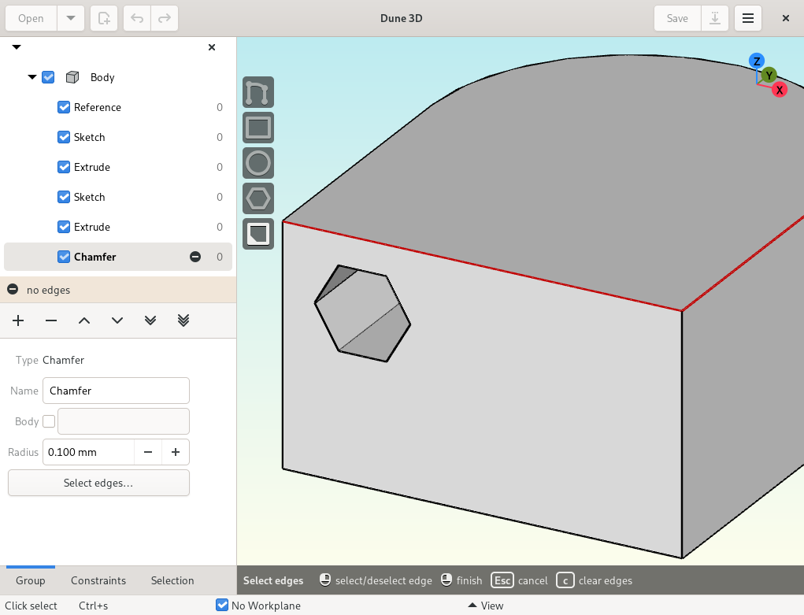Image resolution: width=804 pixels, height=615 pixels.
Task: Select the hexagon polygon tool icon
Action: pyautogui.click(x=258, y=198)
